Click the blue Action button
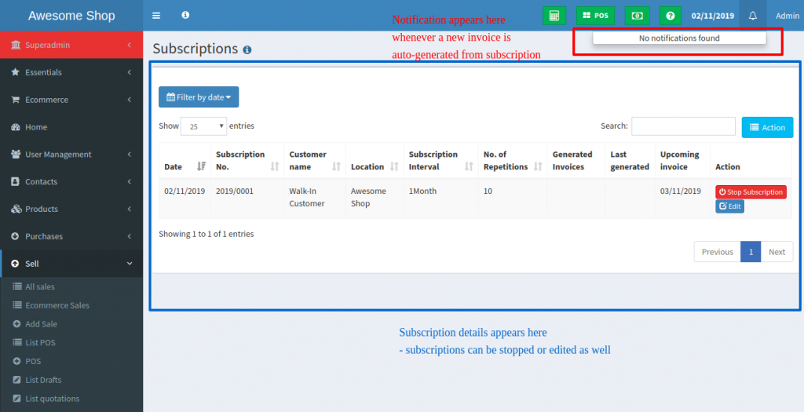Image resolution: width=804 pixels, height=412 pixels. (767, 127)
